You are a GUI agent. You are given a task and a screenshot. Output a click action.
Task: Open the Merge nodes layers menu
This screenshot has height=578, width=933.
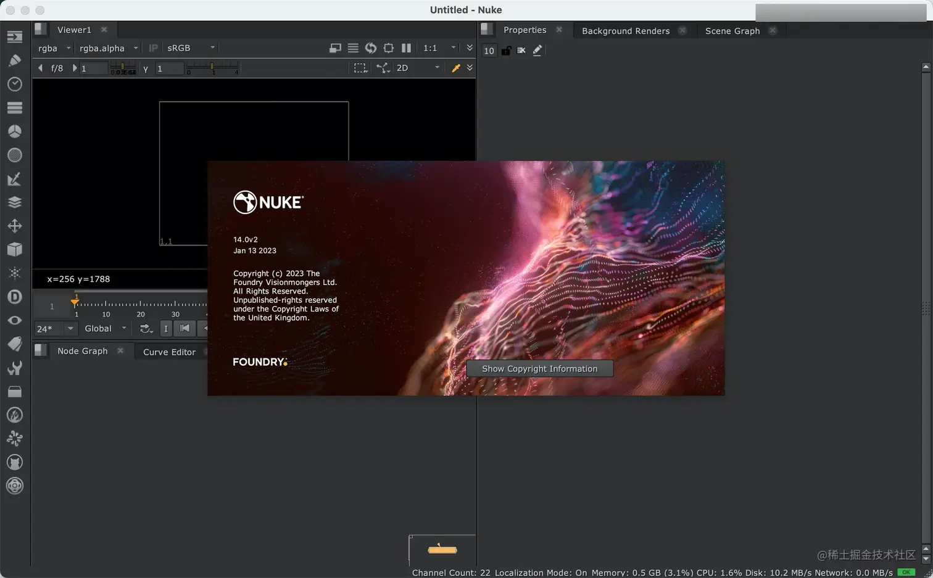pos(14,202)
